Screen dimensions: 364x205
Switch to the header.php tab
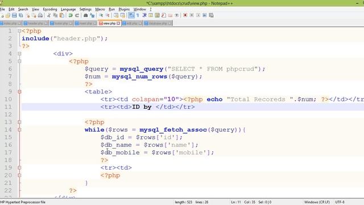tap(36, 23)
